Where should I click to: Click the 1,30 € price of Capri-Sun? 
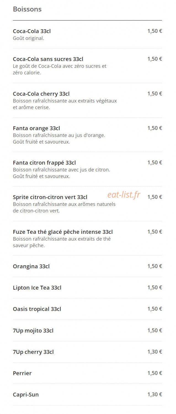(x=155, y=394)
